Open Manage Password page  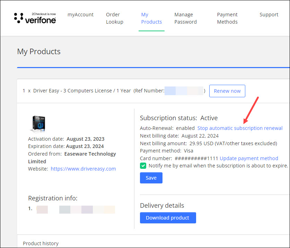pyautogui.click(x=185, y=18)
